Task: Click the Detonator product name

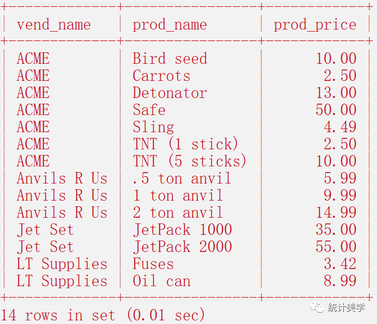Action: coord(170,93)
